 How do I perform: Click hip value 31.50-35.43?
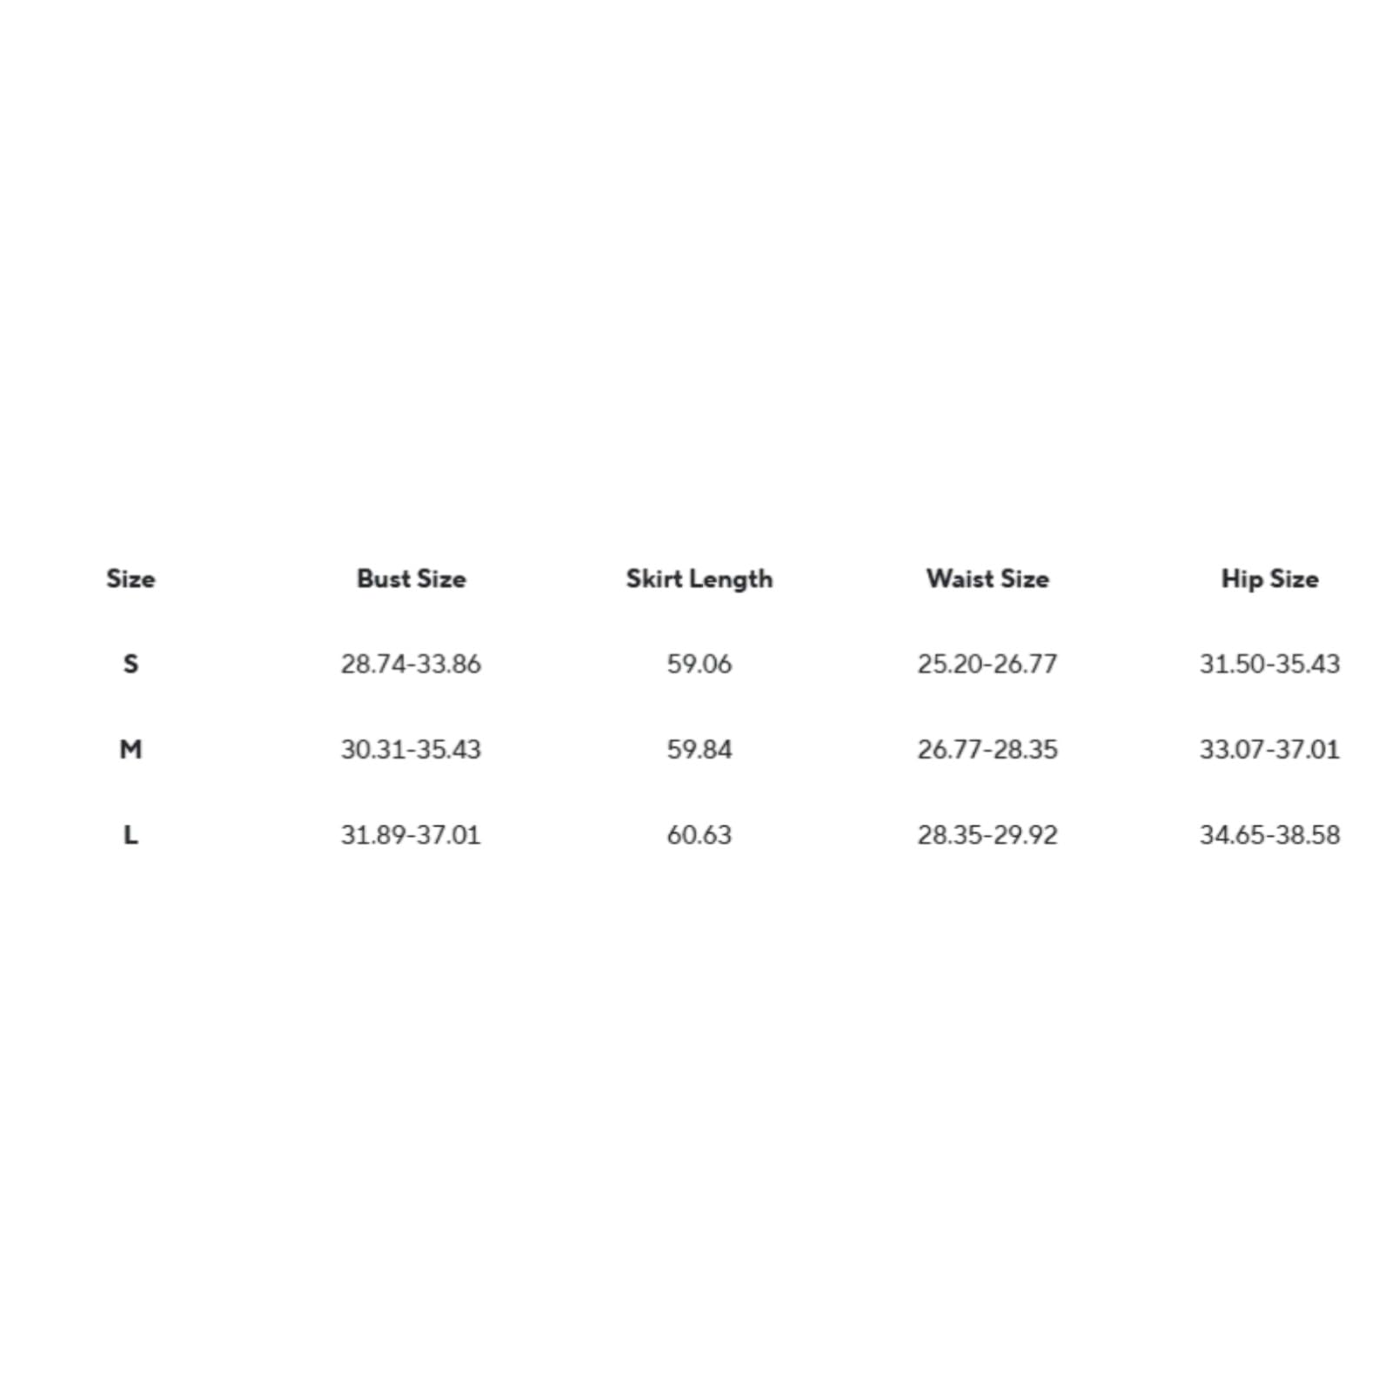coord(1270,664)
